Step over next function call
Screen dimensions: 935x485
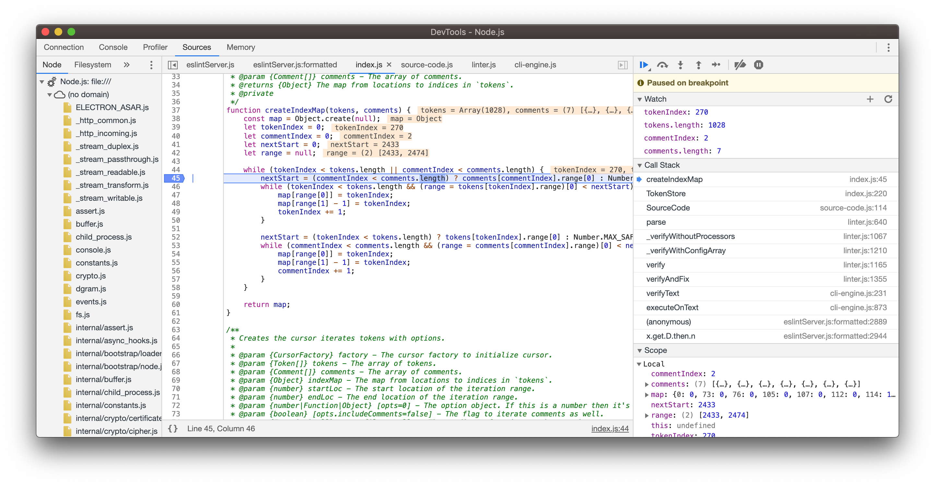(663, 64)
